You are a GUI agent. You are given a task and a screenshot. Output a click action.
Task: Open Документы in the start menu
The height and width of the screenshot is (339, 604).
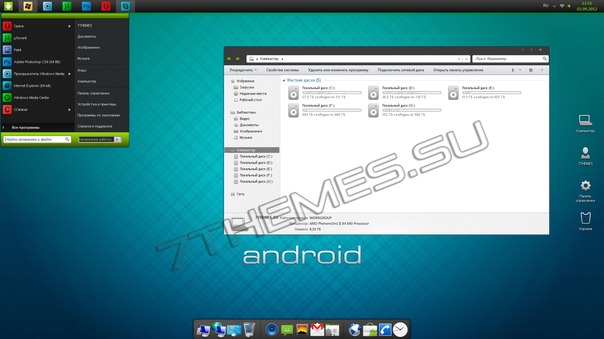[x=87, y=36]
